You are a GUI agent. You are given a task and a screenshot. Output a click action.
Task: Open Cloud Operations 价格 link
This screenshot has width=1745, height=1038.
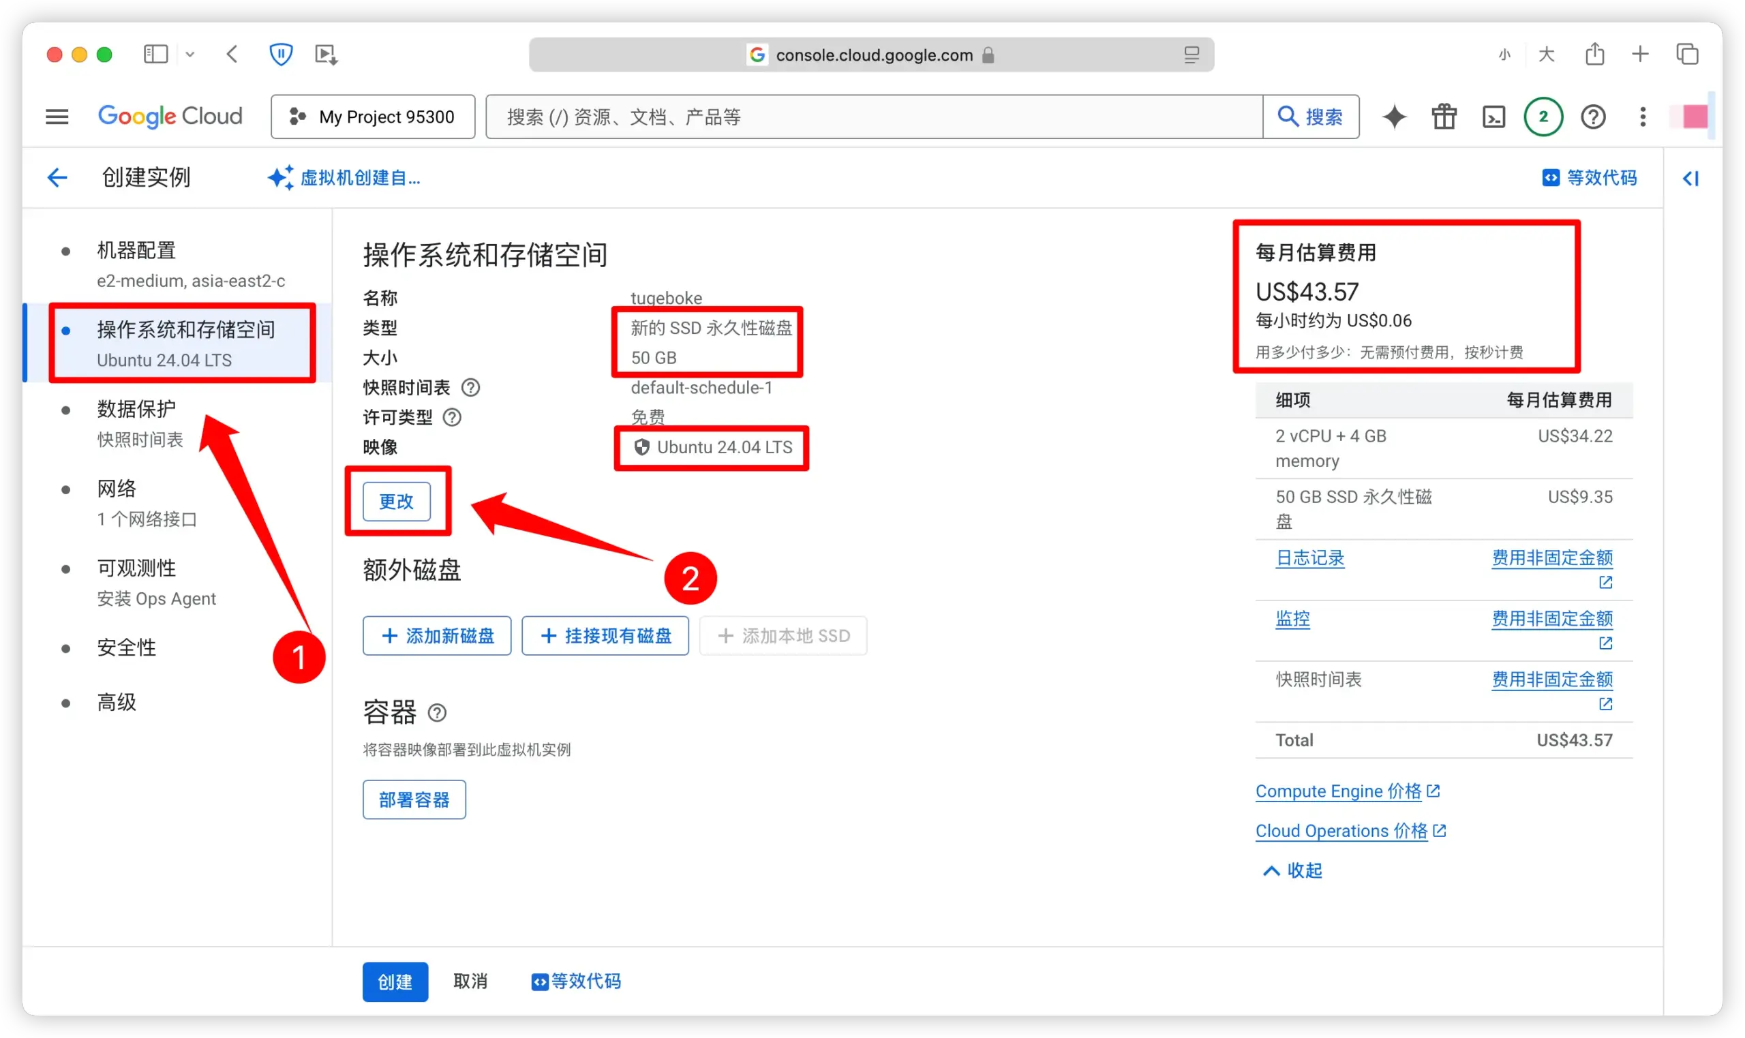point(1350,831)
